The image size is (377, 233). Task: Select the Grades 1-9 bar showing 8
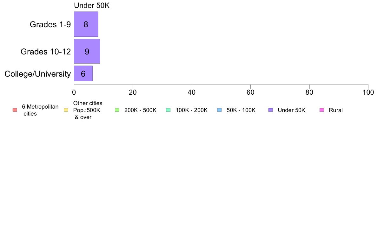tap(86, 24)
